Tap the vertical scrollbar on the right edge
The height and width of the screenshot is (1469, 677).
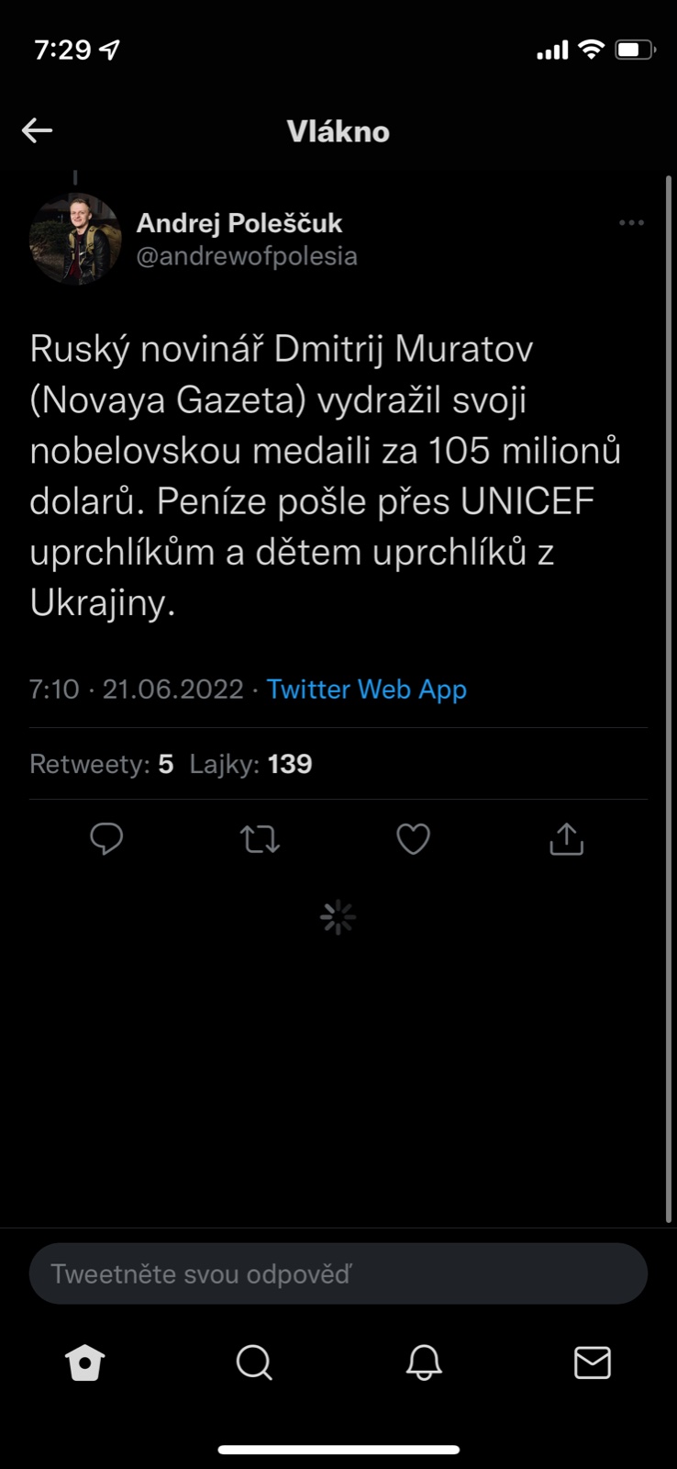pyautogui.click(x=669, y=698)
